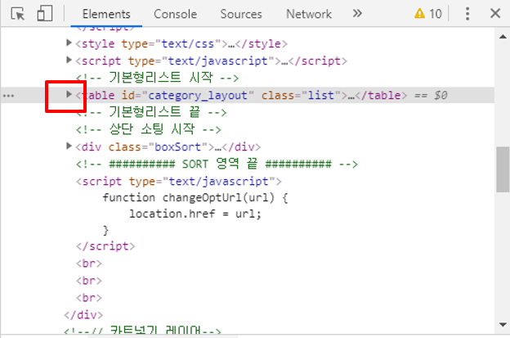Select the first <br> element
Viewport: 510px width, 338px height.
coord(89,263)
